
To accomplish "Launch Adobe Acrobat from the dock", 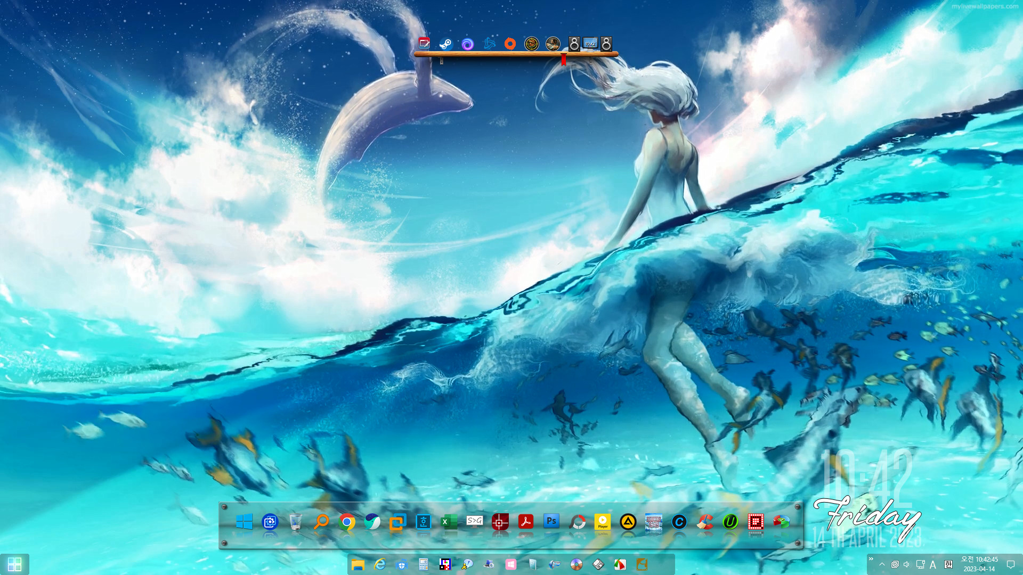I will tap(526, 522).
